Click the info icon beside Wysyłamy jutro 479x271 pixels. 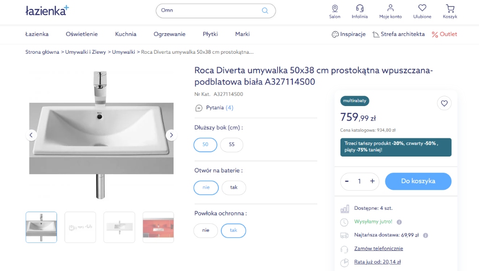pyautogui.click(x=399, y=222)
